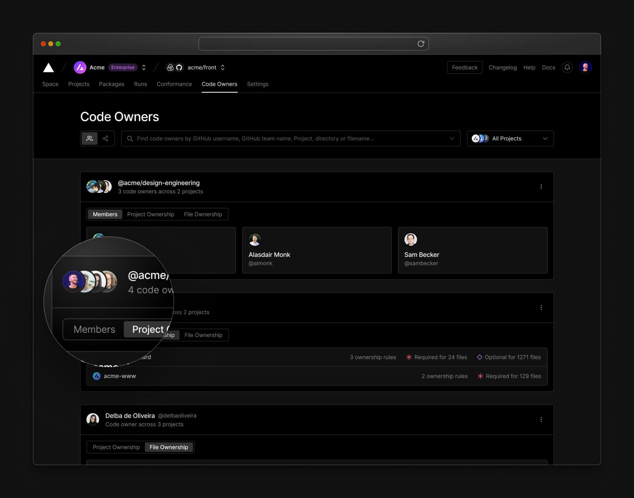Expand the acme/front repository switcher
This screenshot has height=498, width=634.
pos(223,67)
